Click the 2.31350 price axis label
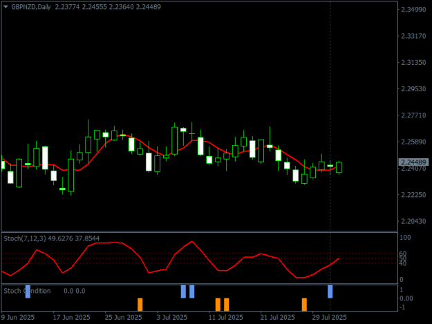Image resolution: width=432 pixels, height=324 pixels. coord(413,62)
